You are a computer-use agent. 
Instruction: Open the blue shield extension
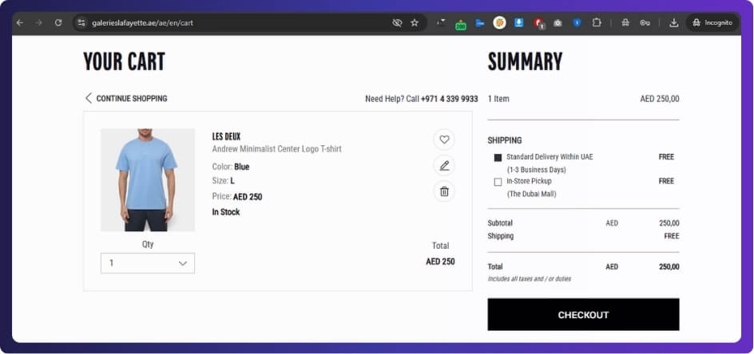(577, 22)
